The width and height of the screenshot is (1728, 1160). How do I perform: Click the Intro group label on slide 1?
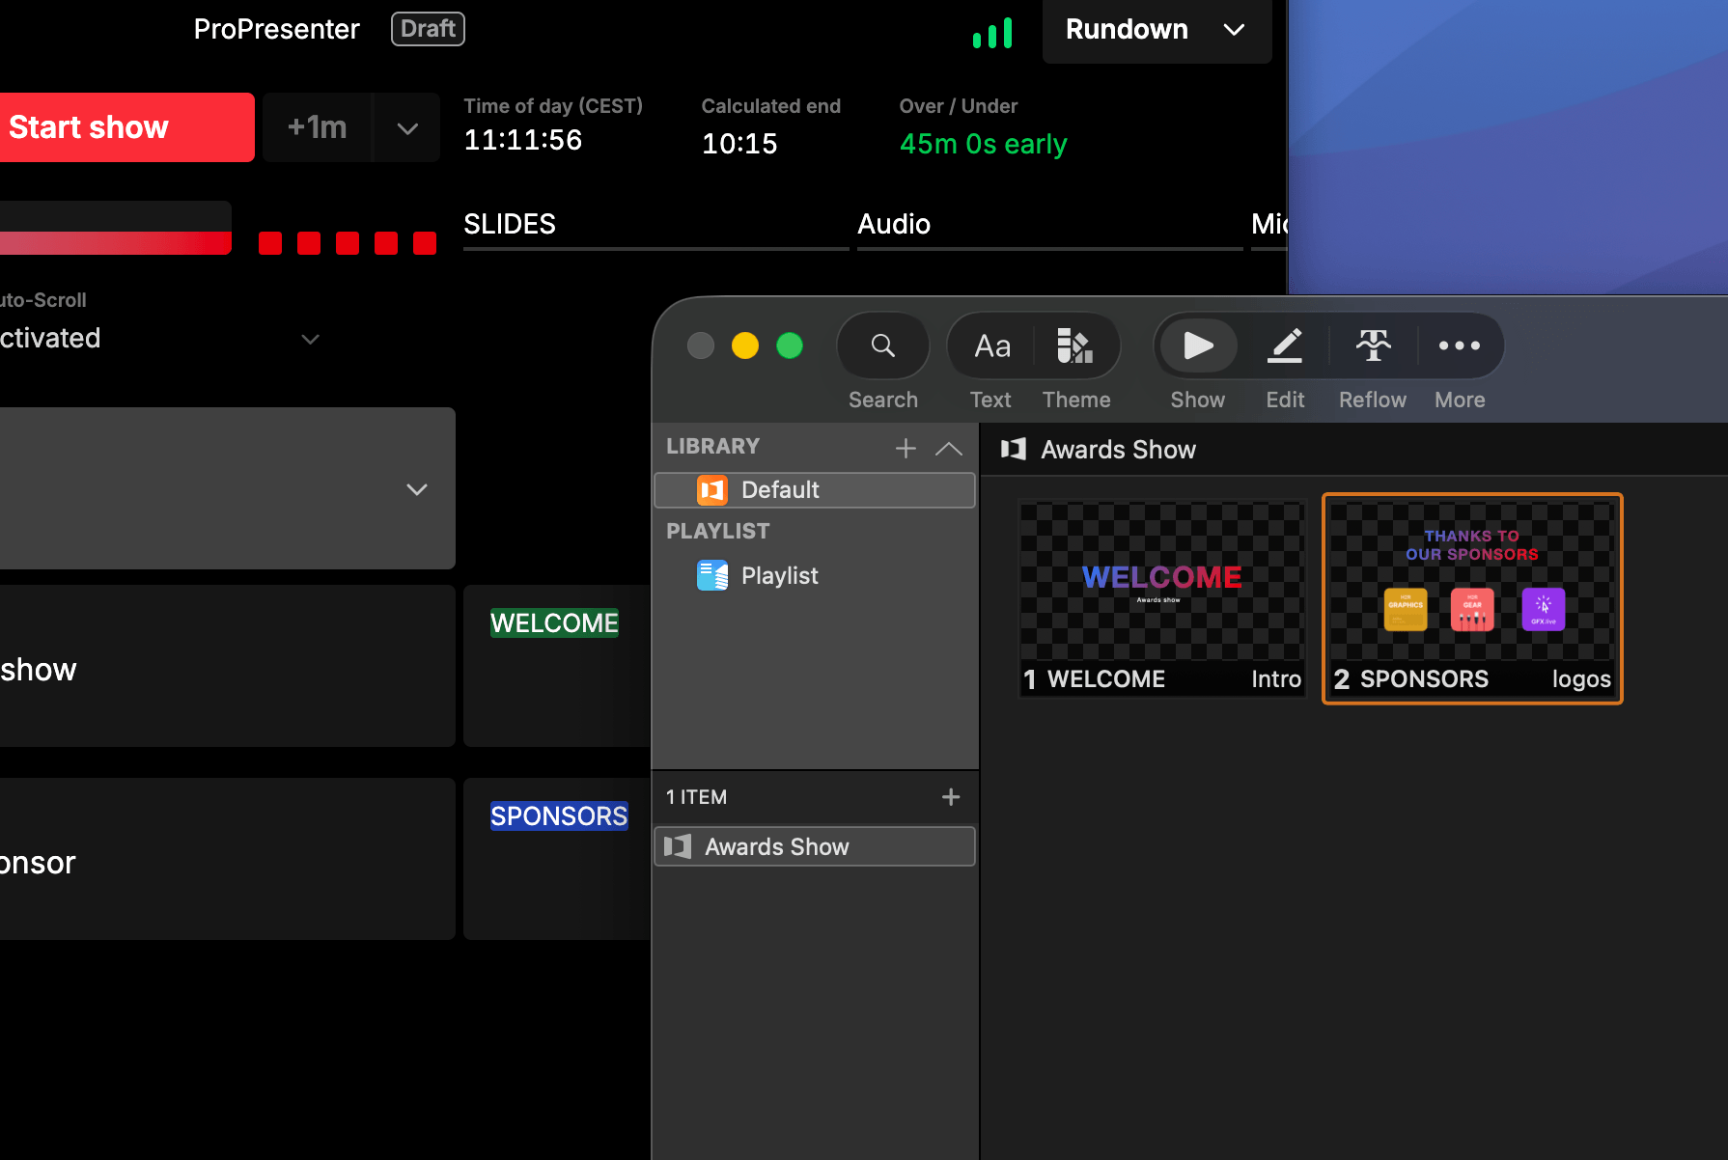click(x=1276, y=679)
